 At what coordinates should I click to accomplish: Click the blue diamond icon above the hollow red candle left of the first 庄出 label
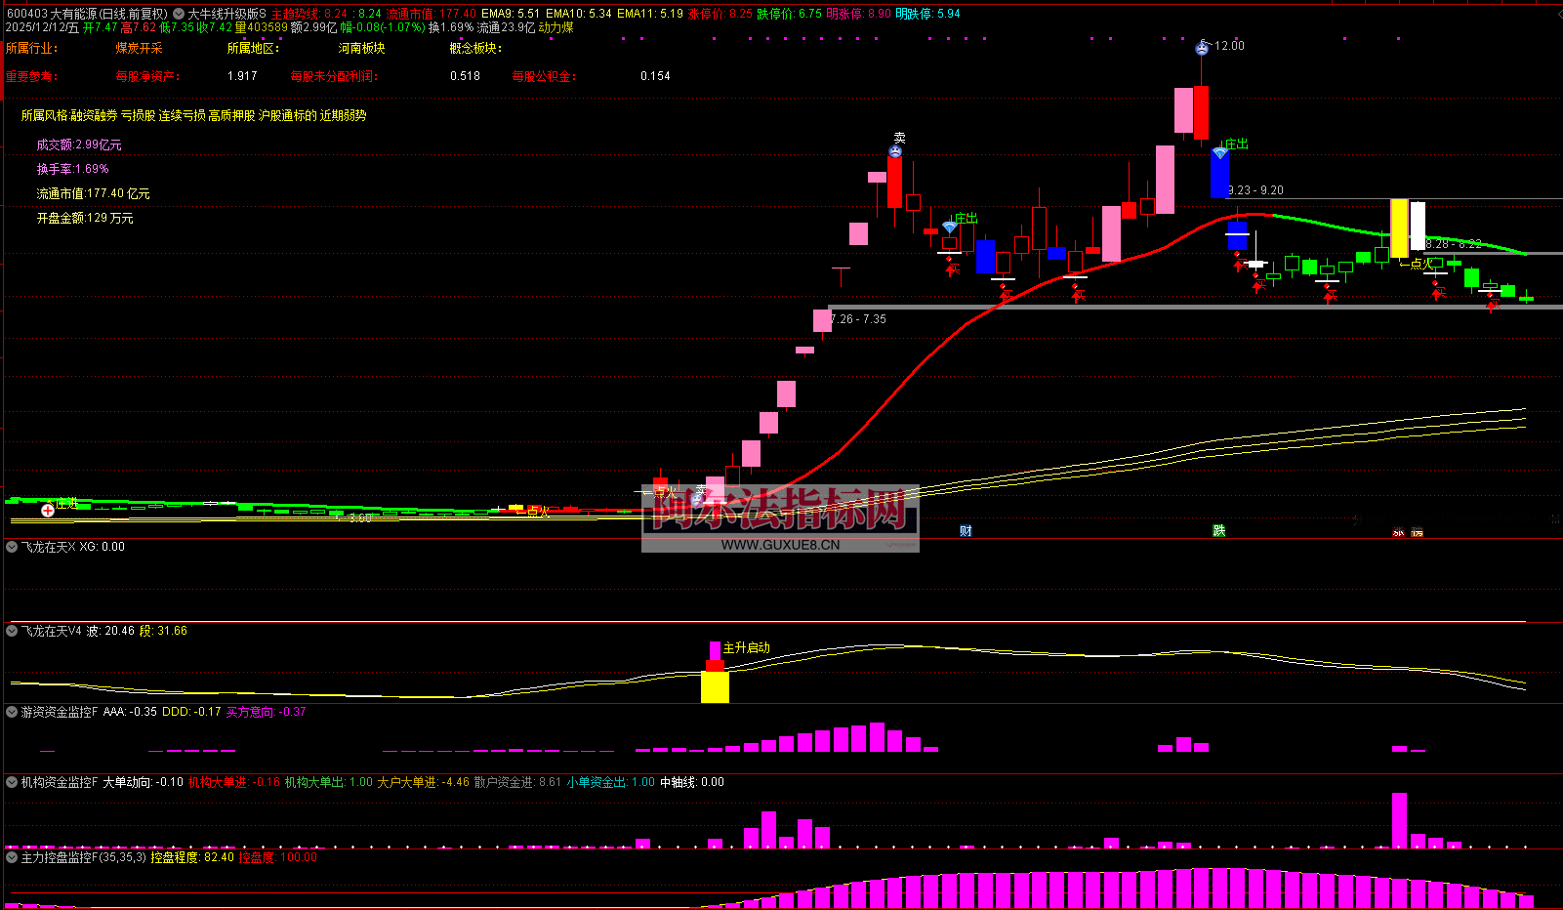(x=949, y=227)
